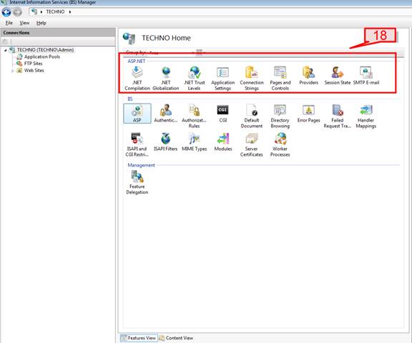Open the CGI feature
The image size is (412, 343).
click(x=223, y=114)
